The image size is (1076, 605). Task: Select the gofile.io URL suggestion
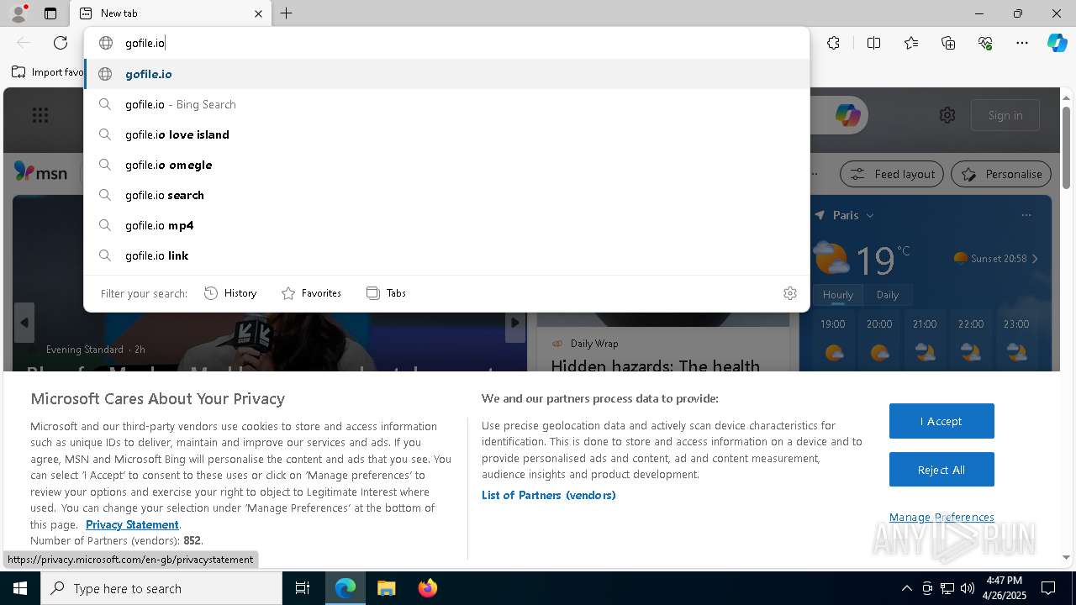446,74
